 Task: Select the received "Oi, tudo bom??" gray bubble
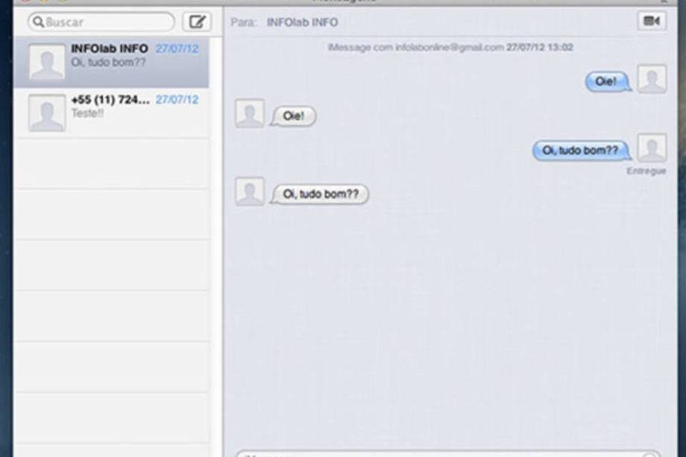point(319,194)
